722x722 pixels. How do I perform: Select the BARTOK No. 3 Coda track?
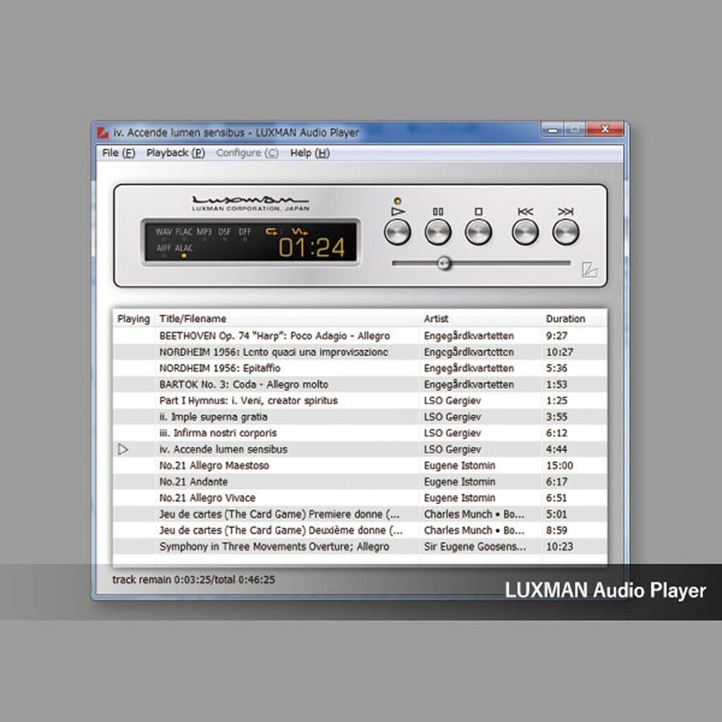243,384
